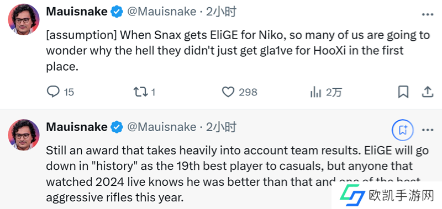
Task: Click the retweet icon showing 1
Action: click(x=141, y=92)
